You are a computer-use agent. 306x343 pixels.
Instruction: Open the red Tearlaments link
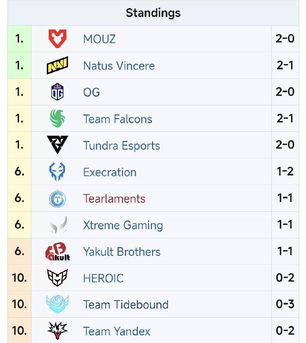coord(114,199)
